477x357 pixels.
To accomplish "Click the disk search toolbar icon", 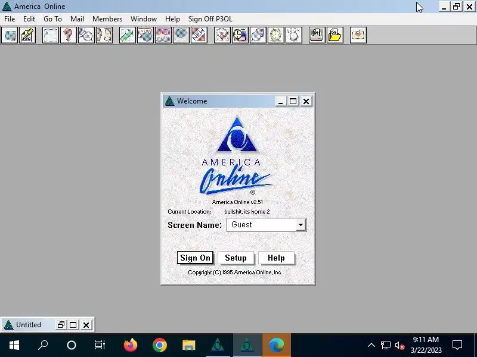I will click(258, 35).
